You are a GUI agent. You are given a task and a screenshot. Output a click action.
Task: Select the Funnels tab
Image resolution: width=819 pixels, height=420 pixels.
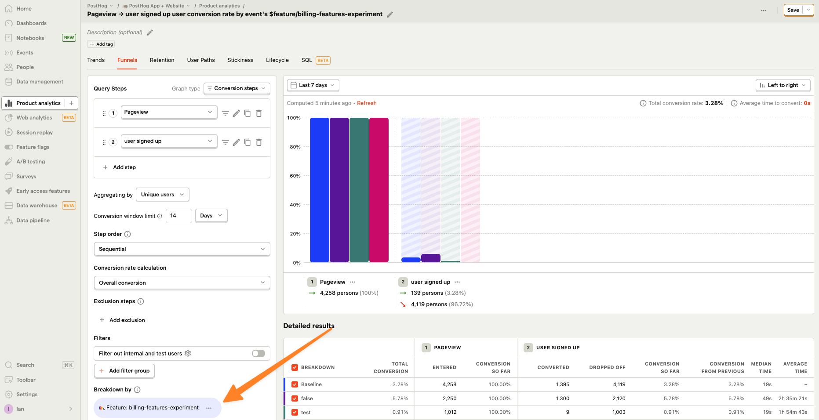click(x=127, y=60)
